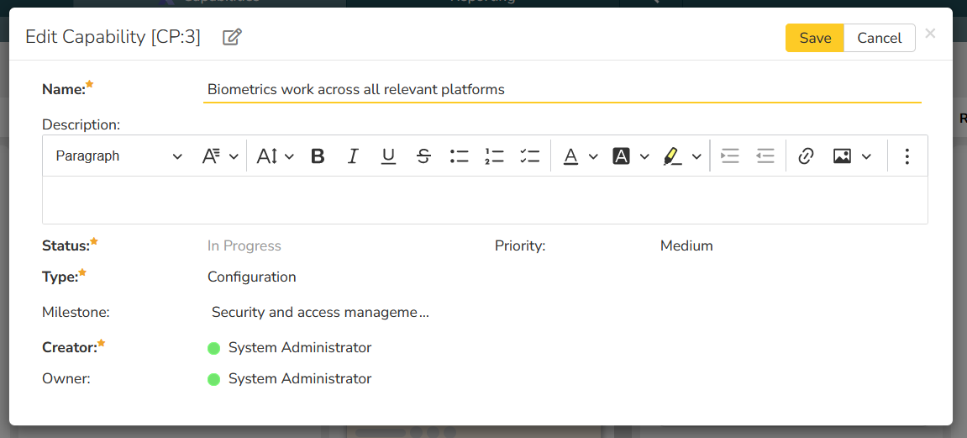Insert a numbered list

tap(494, 156)
